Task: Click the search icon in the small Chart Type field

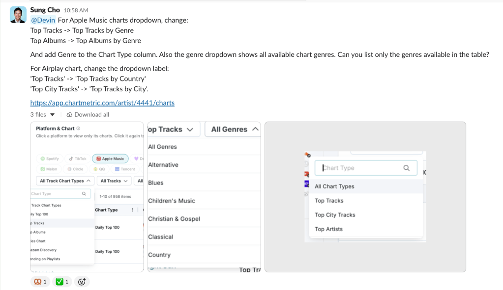Action: [x=84, y=194]
